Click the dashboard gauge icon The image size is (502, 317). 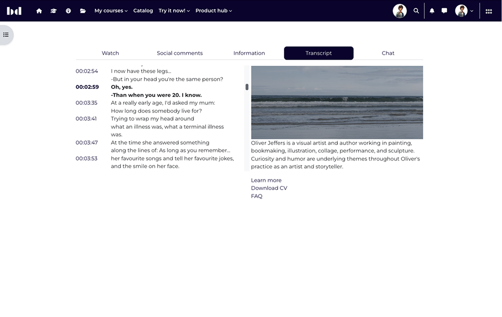[68, 11]
